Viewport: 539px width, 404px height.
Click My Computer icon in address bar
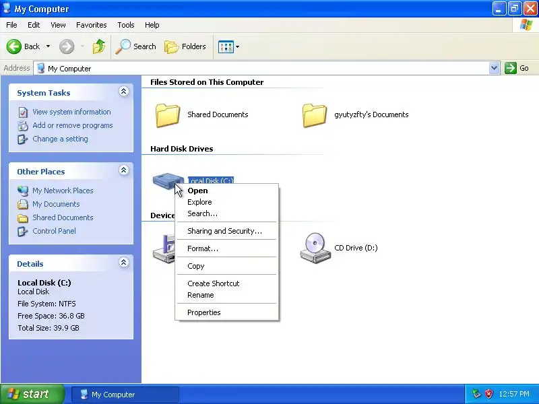(x=41, y=68)
